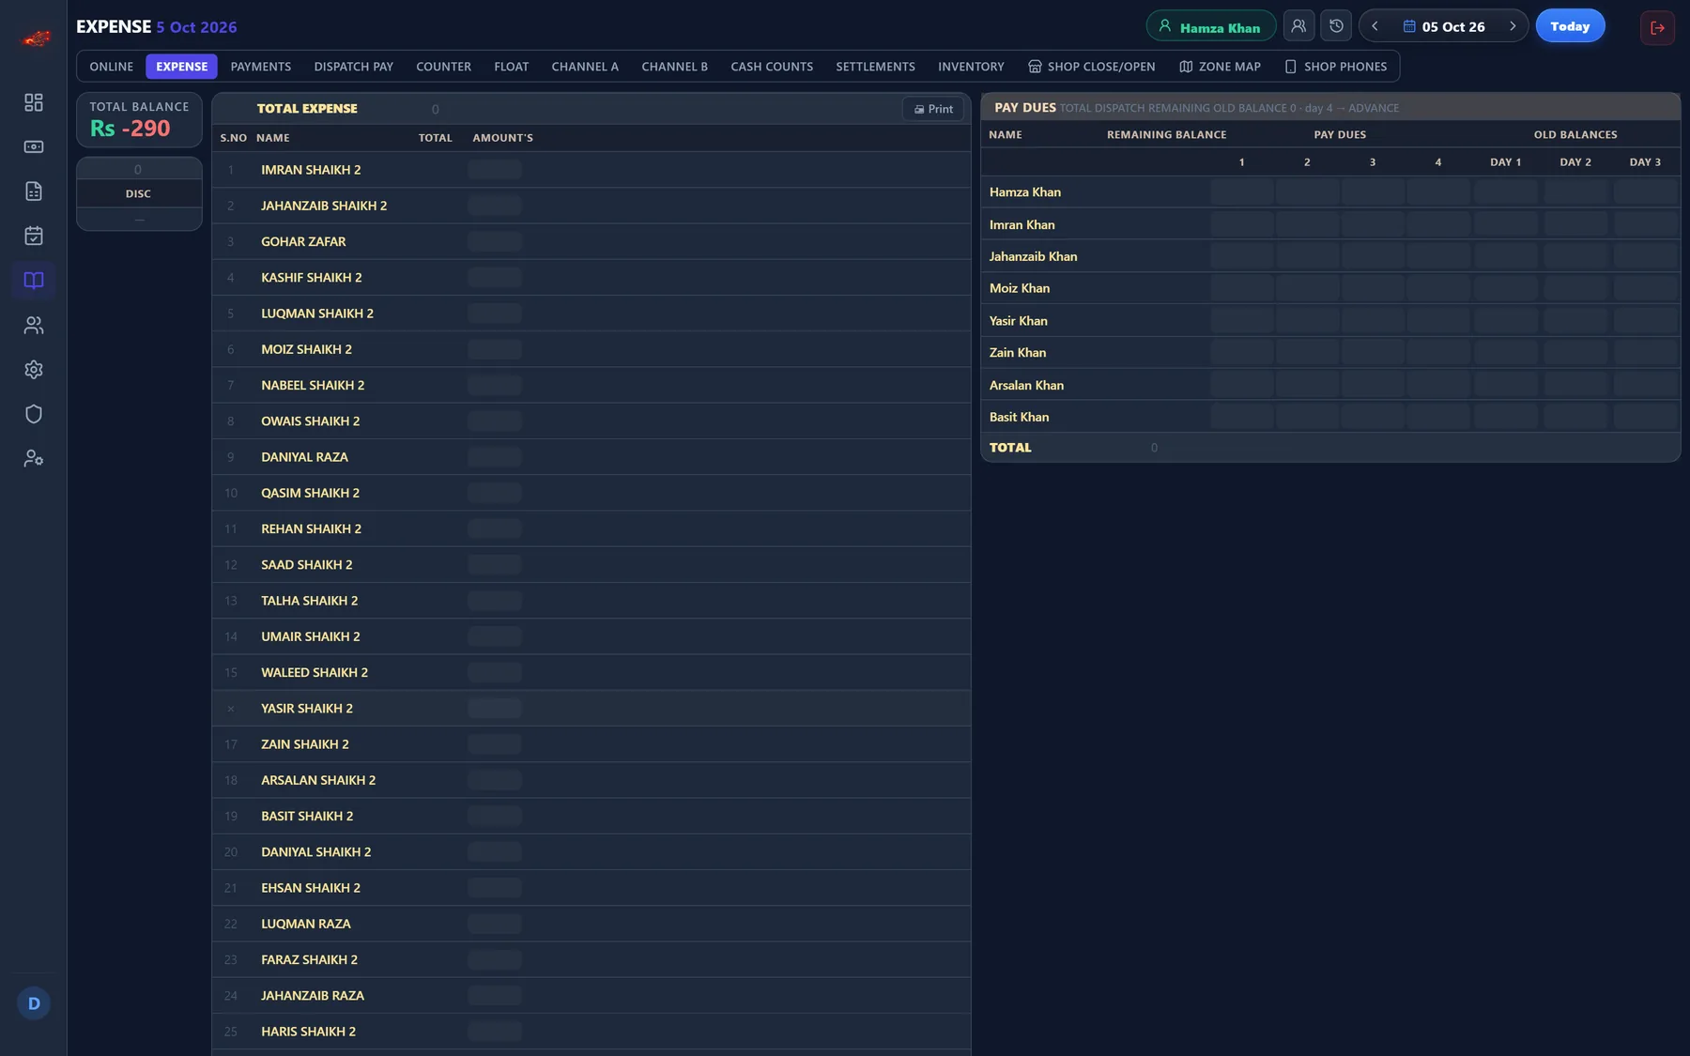Click Arsalan Khan in pay dues table
Image resolution: width=1690 pixels, height=1056 pixels.
coord(1026,385)
